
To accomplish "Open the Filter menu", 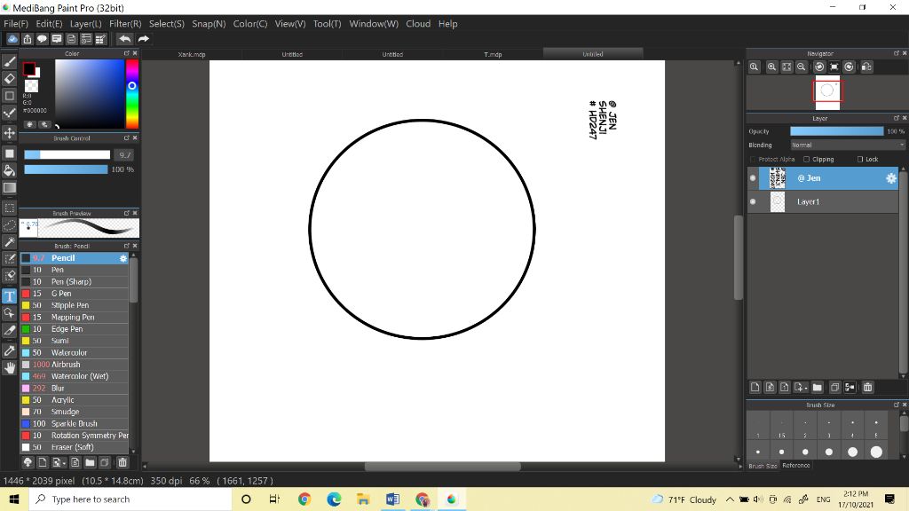I will [x=125, y=24].
